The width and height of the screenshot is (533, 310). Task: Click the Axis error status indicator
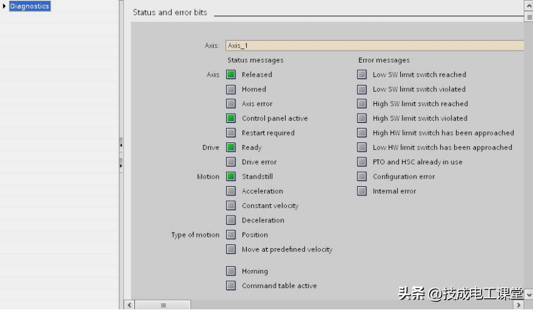pos(230,104)
